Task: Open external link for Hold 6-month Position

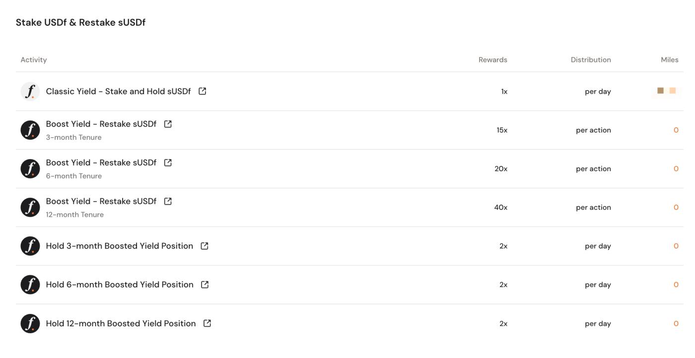Action: coord(205,285)
